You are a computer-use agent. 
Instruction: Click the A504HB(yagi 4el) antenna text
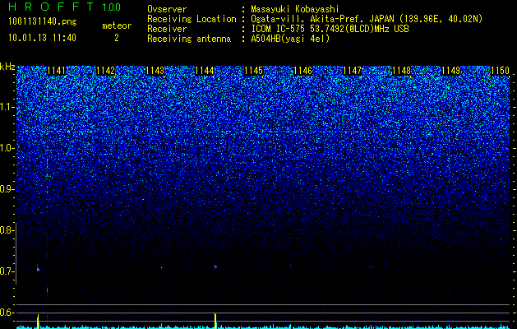[x=290, y=39]
